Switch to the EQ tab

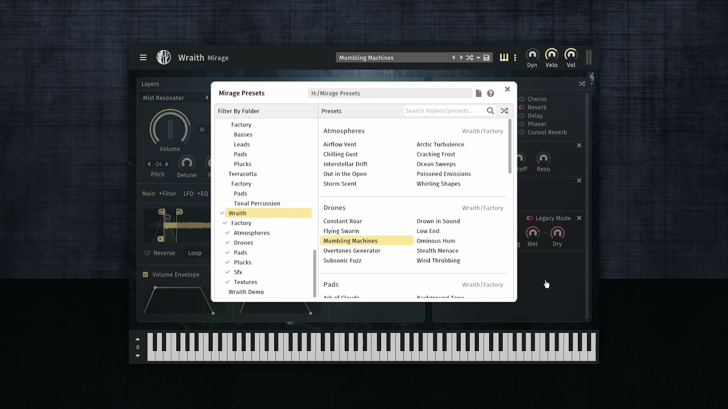(x=202, y=194)
